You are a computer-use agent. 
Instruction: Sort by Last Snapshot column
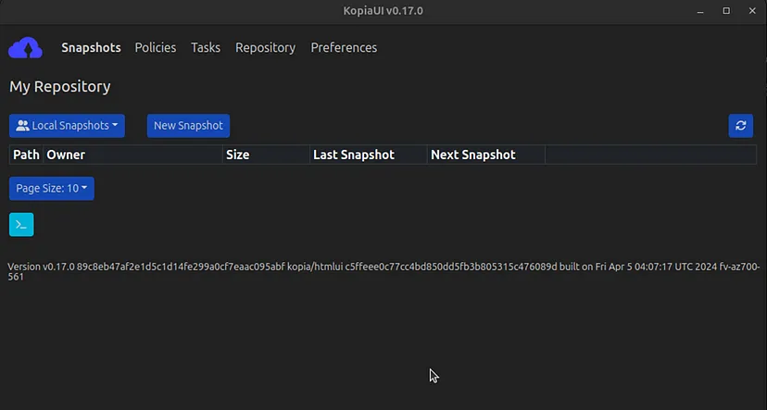pyautogui.click(x=354, y=155)
